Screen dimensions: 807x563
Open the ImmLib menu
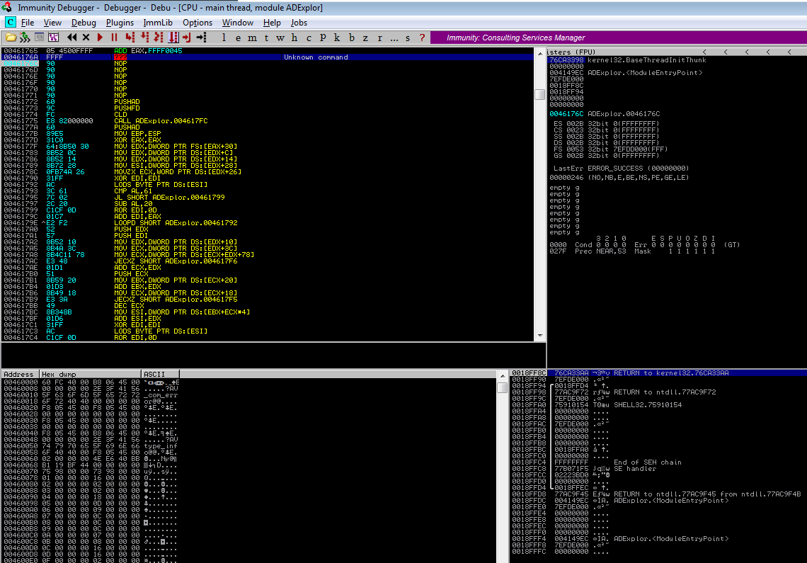point(158,23)
